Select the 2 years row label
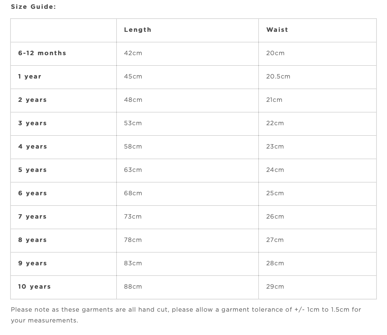Screen dimensions: 387x335 32,100
